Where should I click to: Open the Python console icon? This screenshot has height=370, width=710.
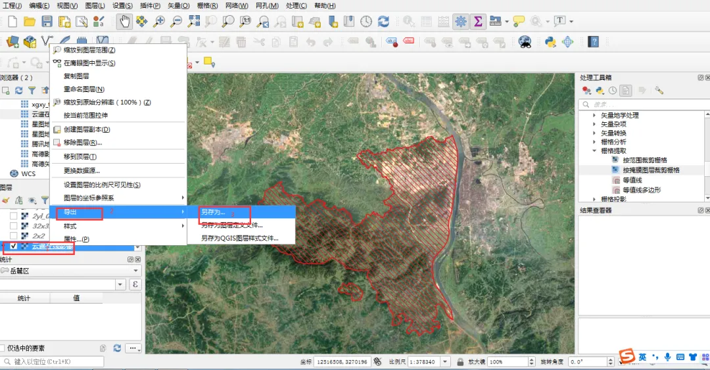point(550,42)
